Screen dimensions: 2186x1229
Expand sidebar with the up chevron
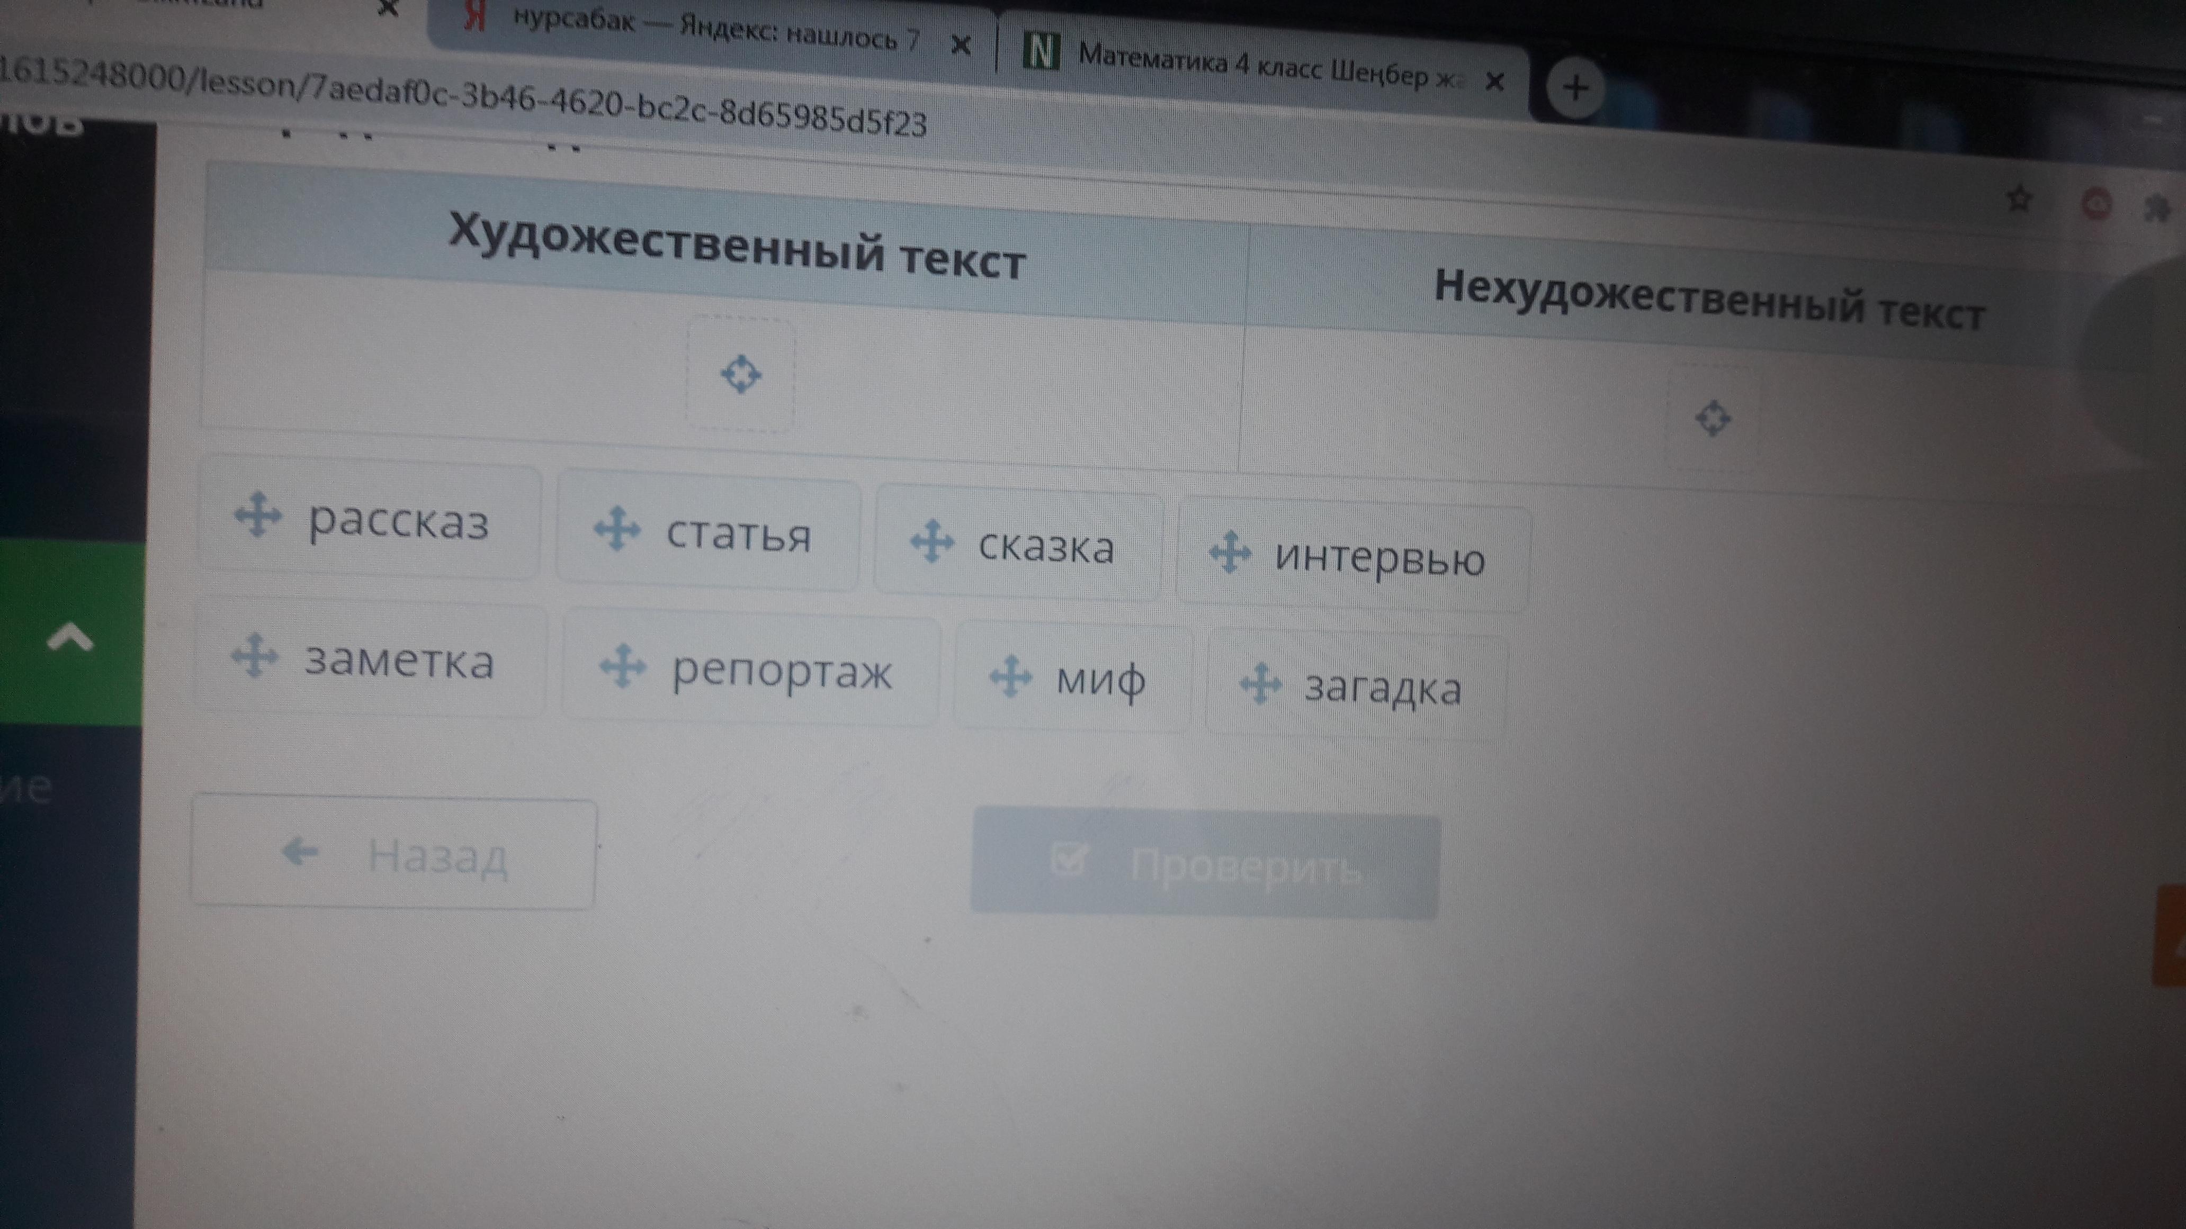pyautogui.click(x=70, y=637)
